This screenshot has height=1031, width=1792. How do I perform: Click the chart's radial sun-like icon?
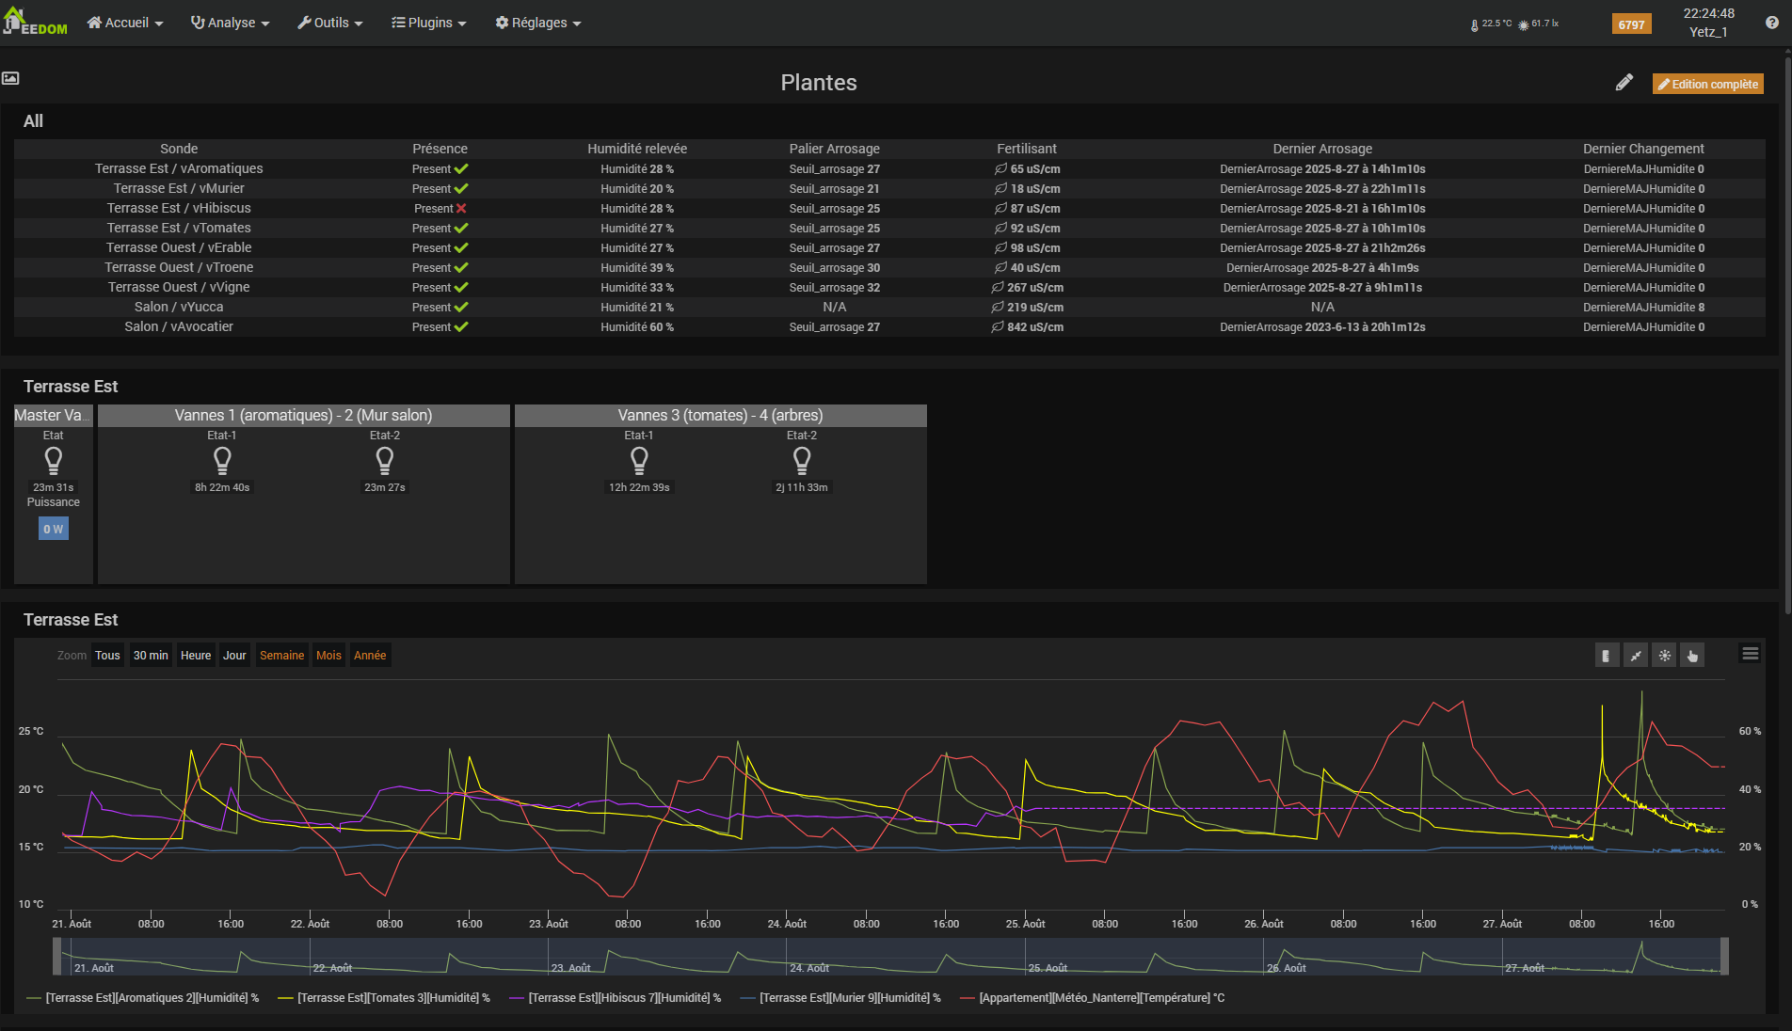tap(1664, 656)
